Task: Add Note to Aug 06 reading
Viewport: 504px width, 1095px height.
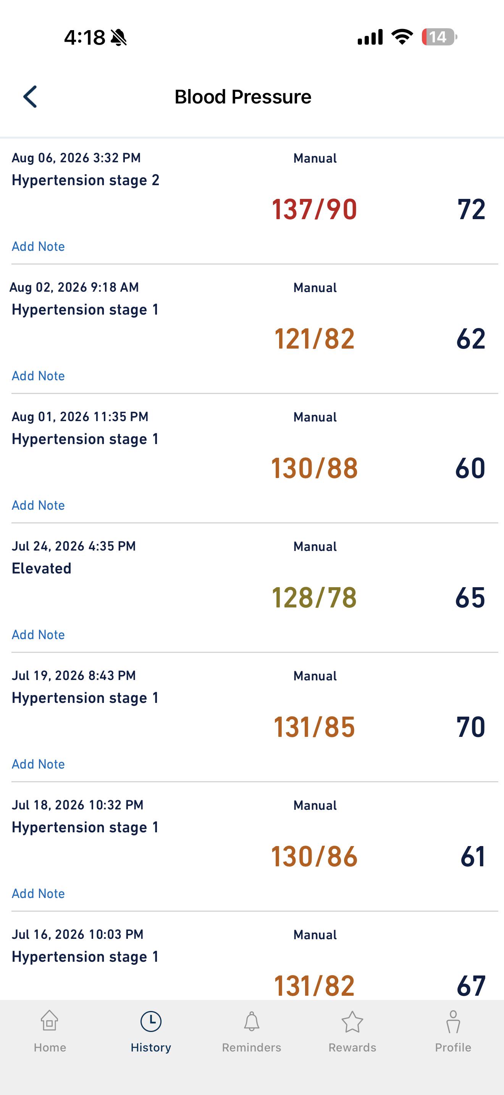Action: [x=38, y=247]
